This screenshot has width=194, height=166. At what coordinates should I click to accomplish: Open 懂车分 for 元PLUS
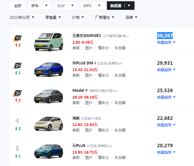103,158
